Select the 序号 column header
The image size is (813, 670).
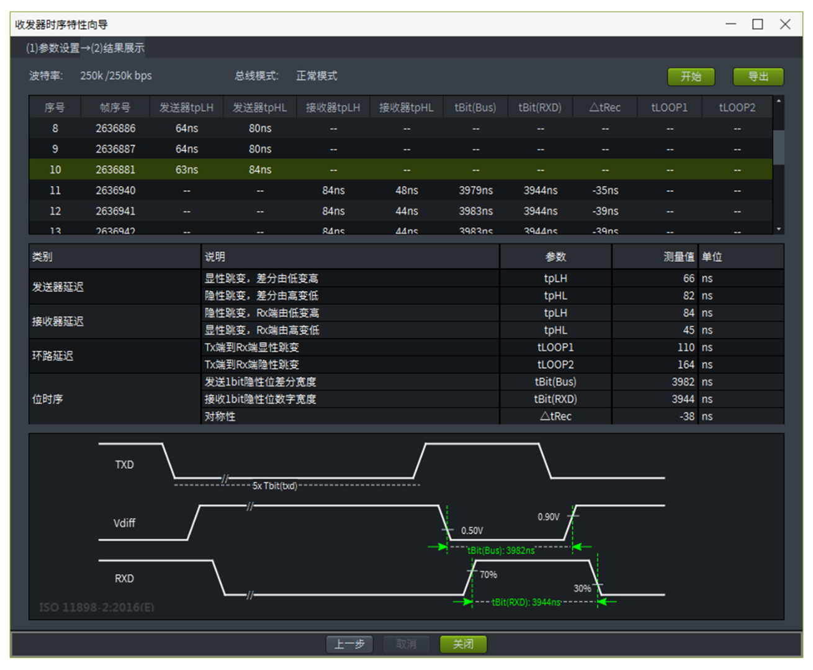(55, 107)
